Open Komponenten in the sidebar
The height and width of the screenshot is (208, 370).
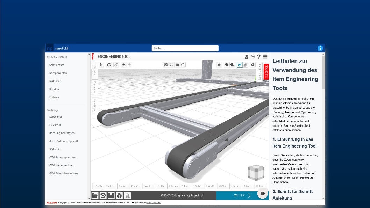coord(58,73)
